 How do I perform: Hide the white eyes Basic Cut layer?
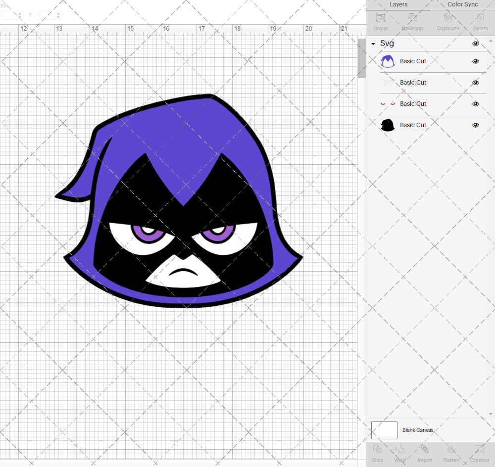[x=475, y=83]
